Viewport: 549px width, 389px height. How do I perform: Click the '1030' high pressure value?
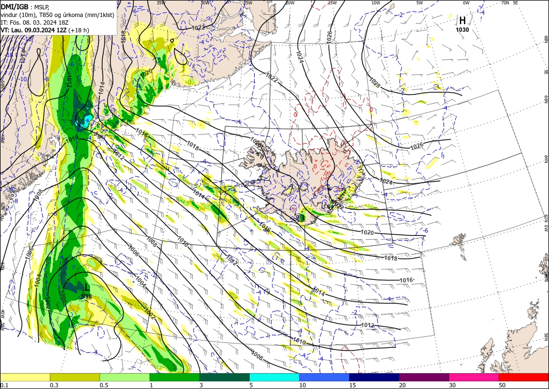tap(462, 30)
